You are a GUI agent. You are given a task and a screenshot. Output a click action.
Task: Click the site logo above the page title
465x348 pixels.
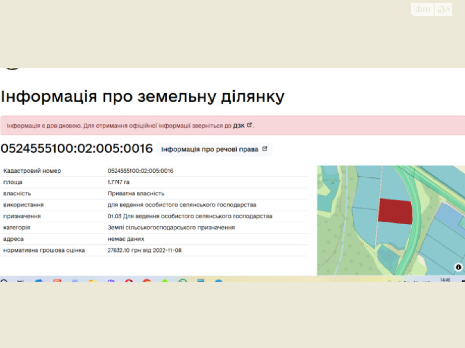pyautogui.click(x=12, y=67)
